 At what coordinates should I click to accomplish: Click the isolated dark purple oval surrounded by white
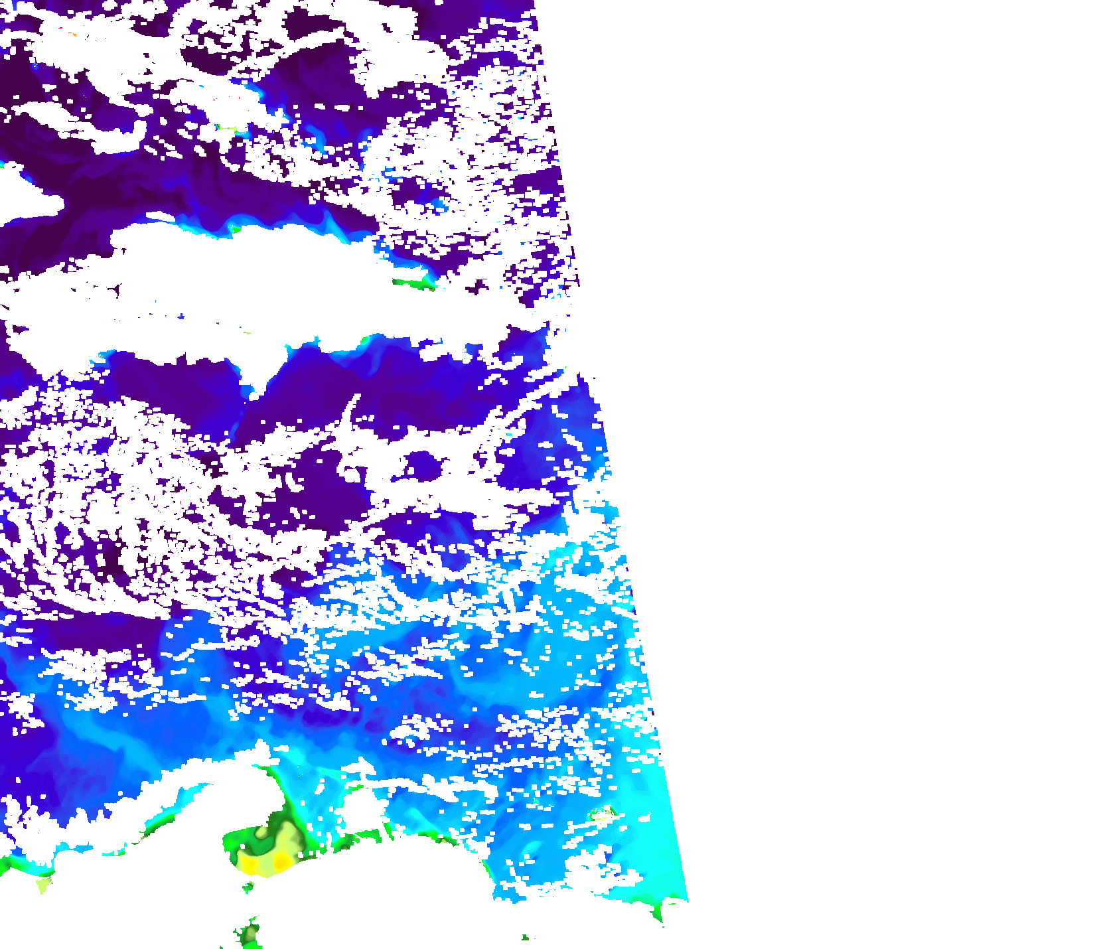point(423,466)
